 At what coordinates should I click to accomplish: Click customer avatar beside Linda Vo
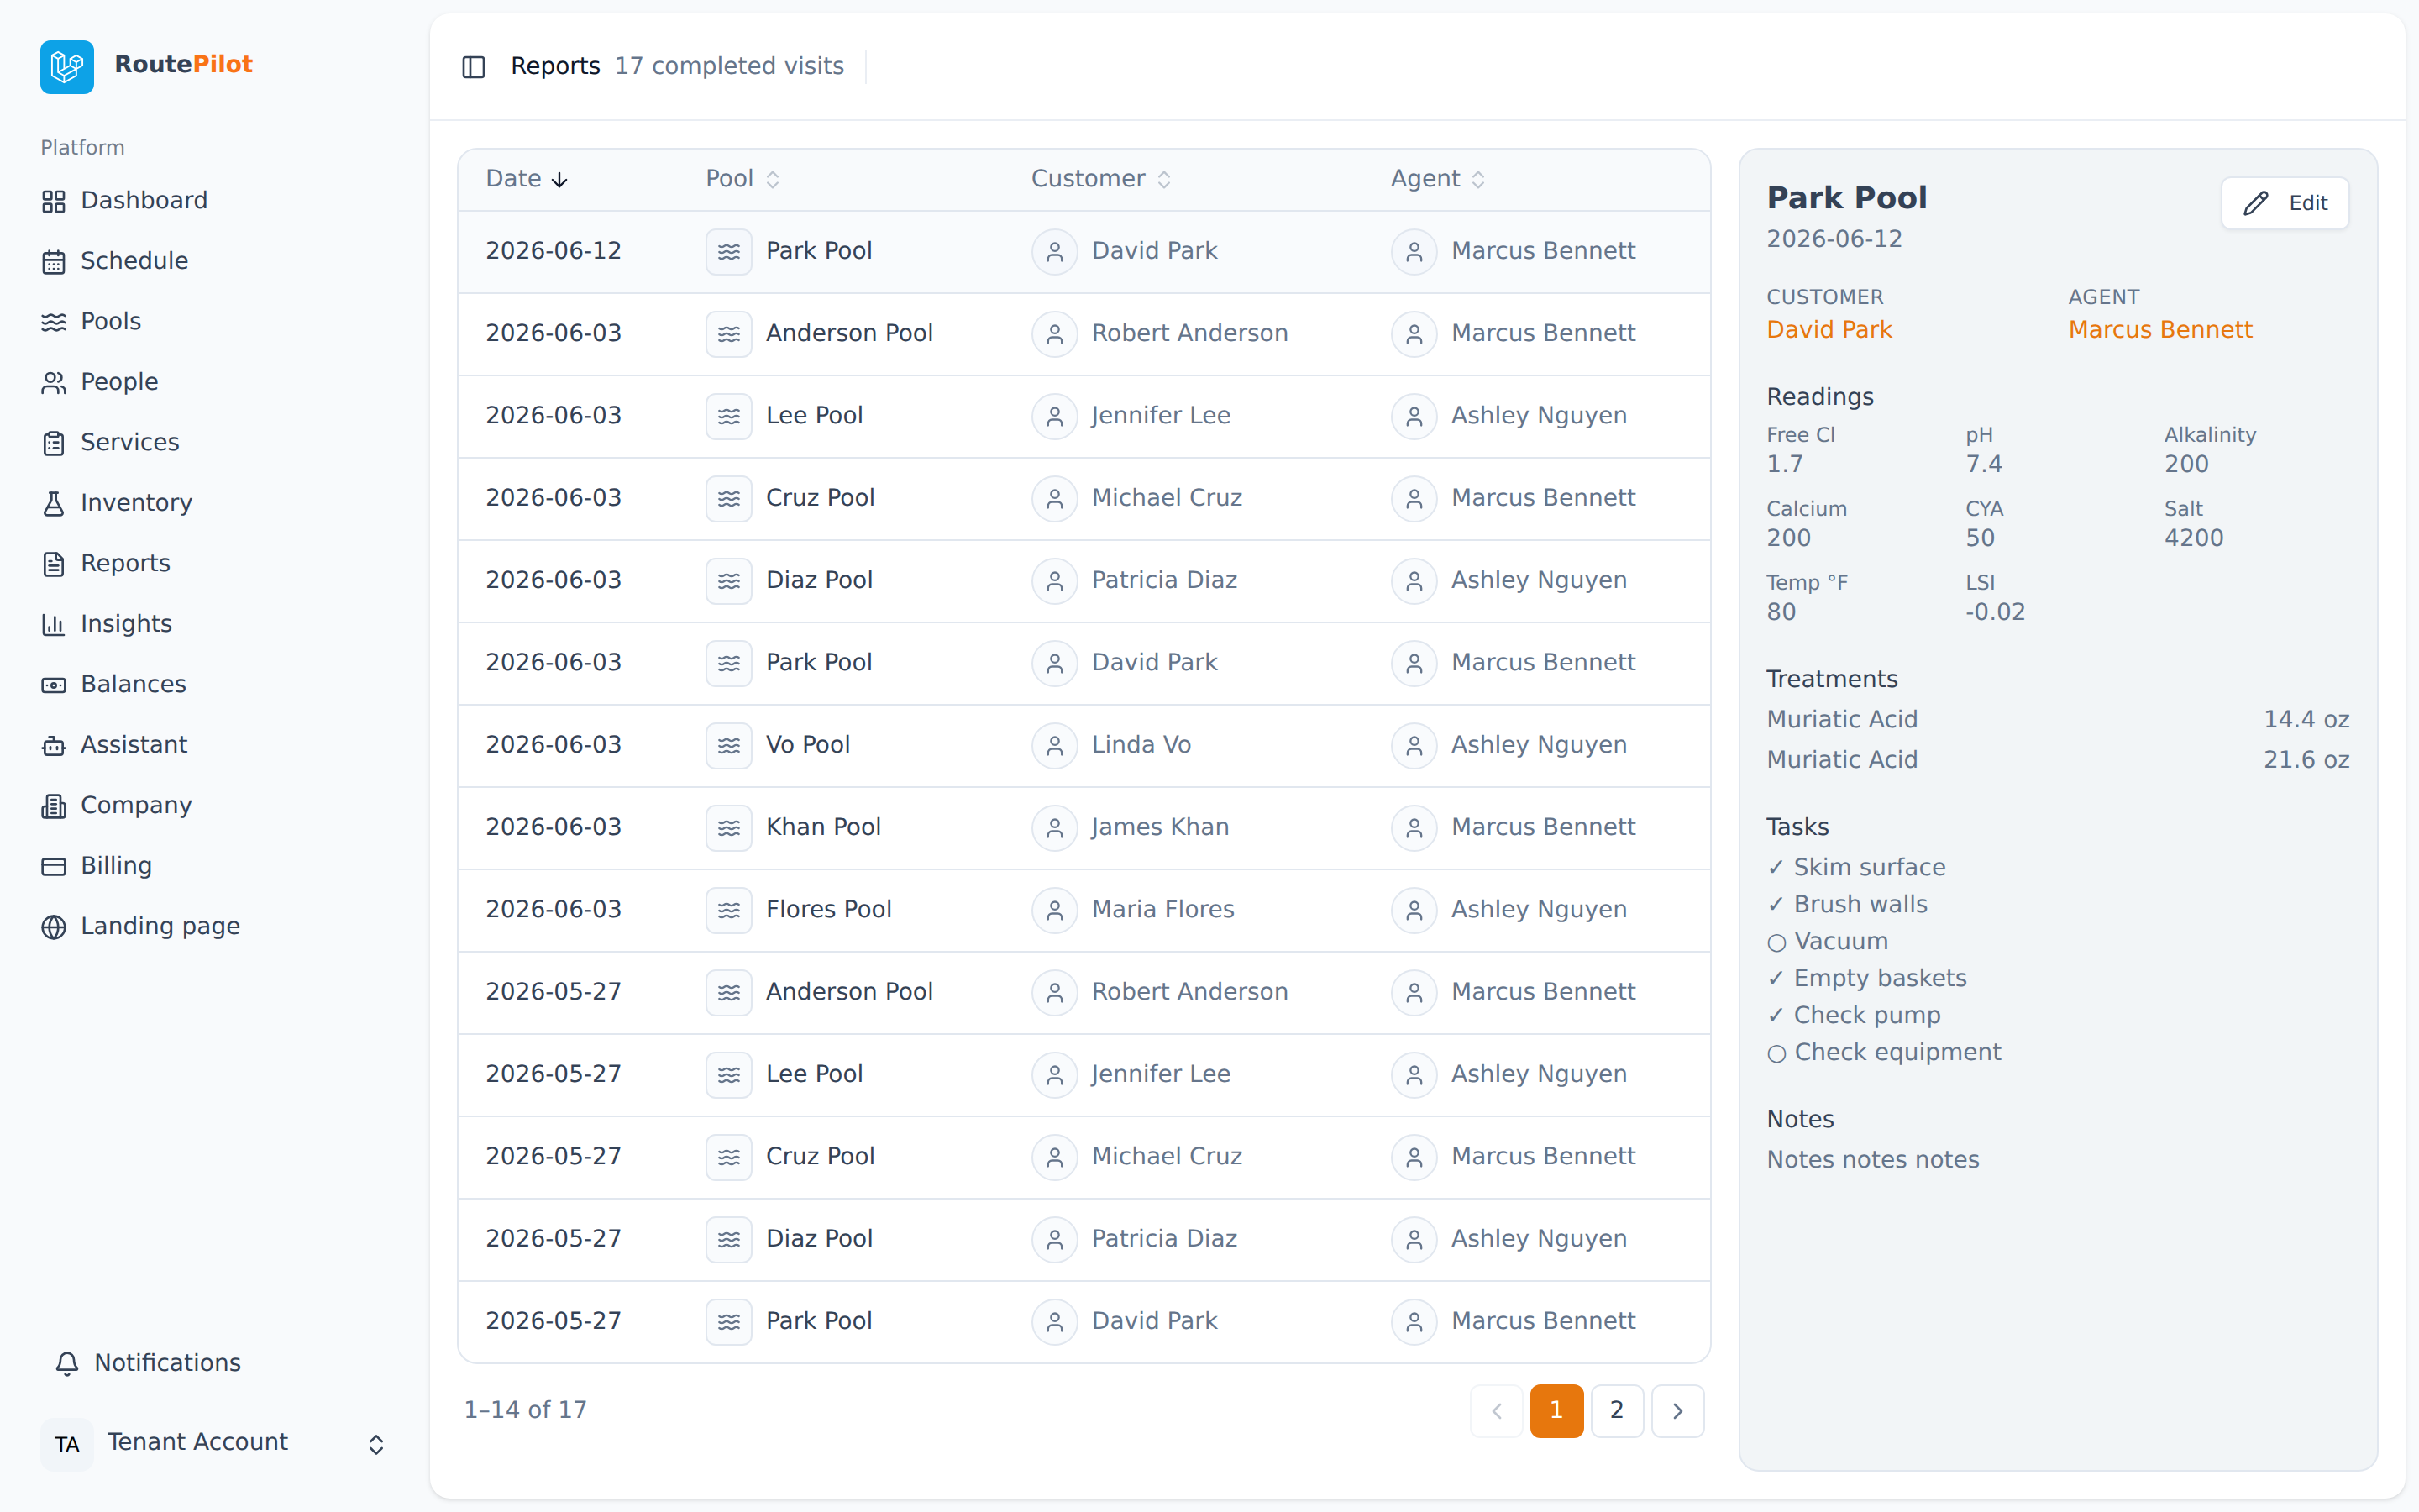click(1055, 745)
